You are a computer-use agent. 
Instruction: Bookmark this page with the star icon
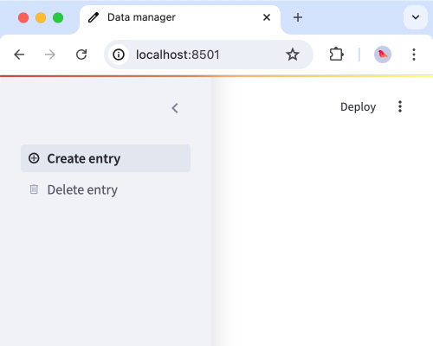click(x=293, y=54)
